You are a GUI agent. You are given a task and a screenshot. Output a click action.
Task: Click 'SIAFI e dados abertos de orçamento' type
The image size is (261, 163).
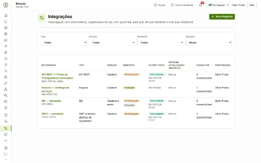click(87, 118)
